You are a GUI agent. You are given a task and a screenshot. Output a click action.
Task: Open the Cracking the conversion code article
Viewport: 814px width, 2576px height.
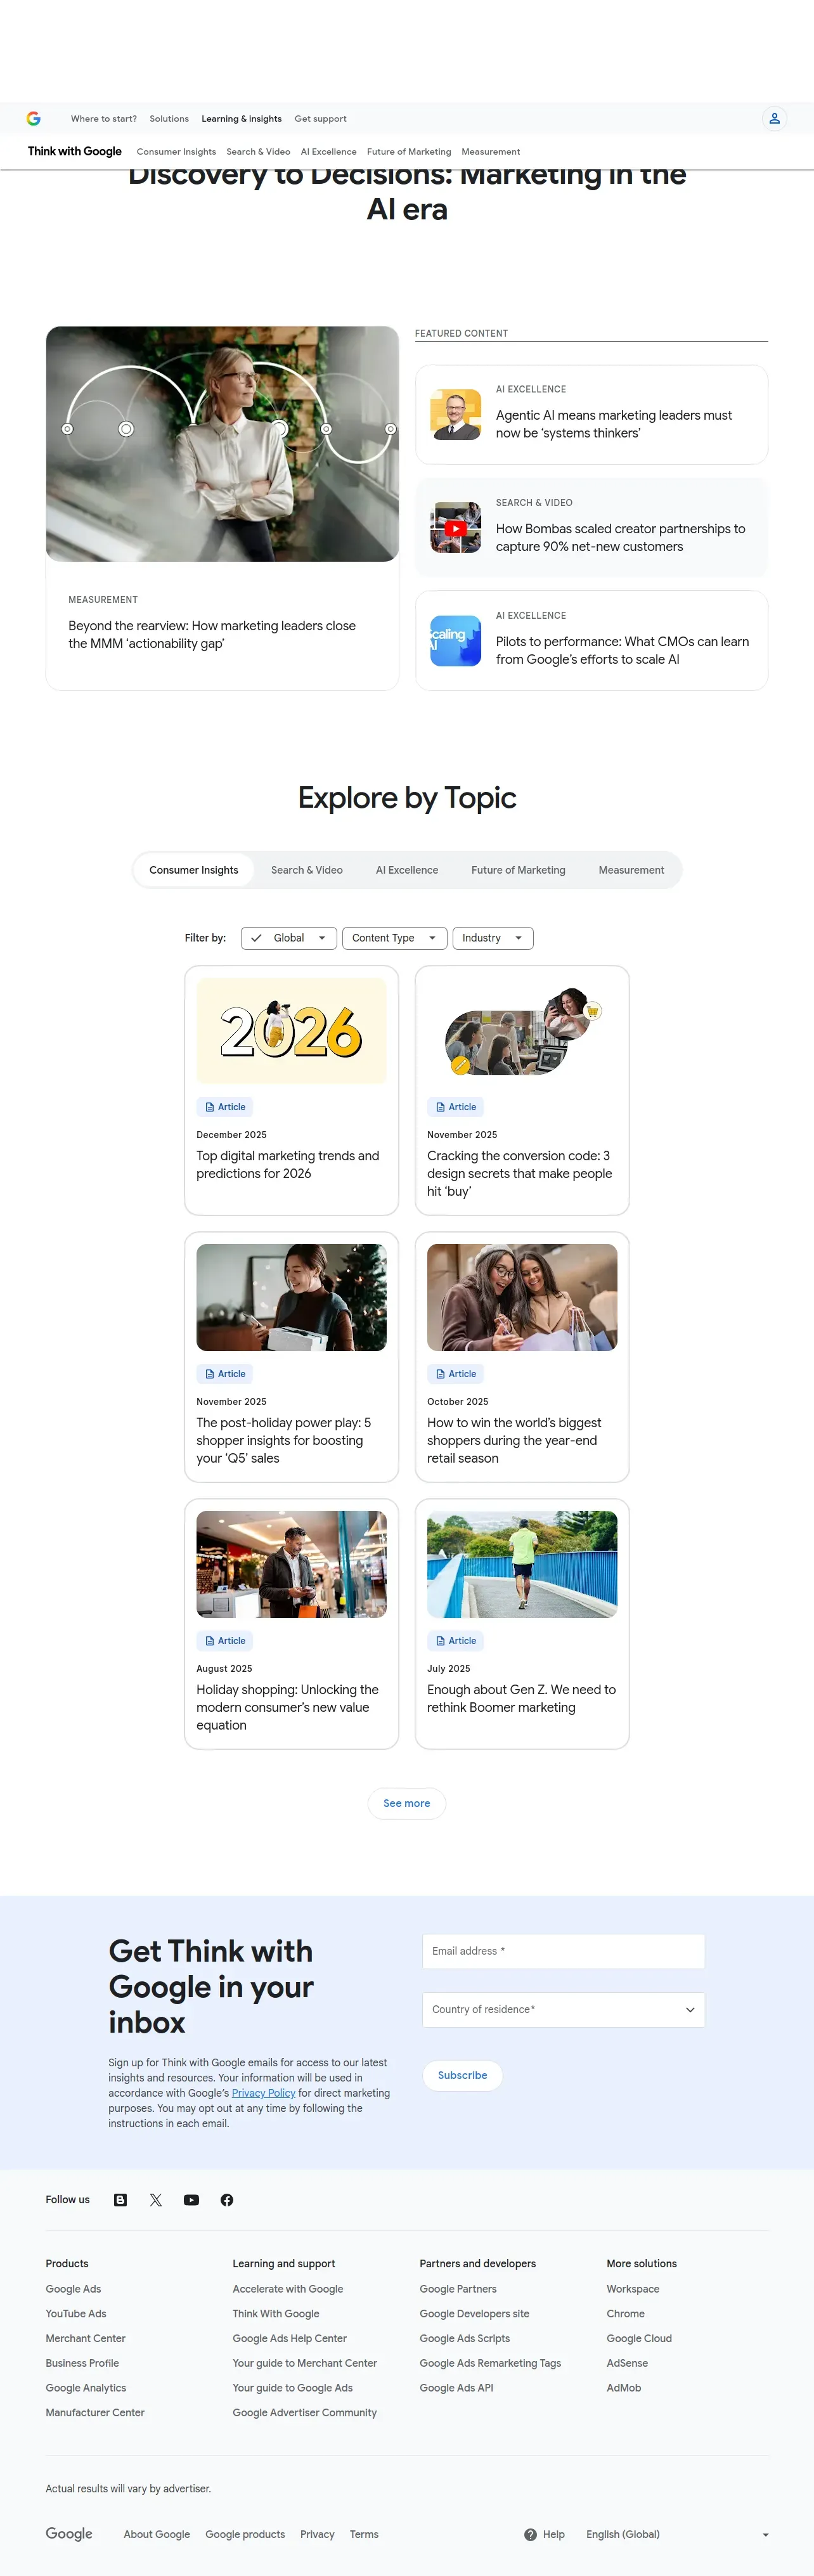click(522, 1090)
